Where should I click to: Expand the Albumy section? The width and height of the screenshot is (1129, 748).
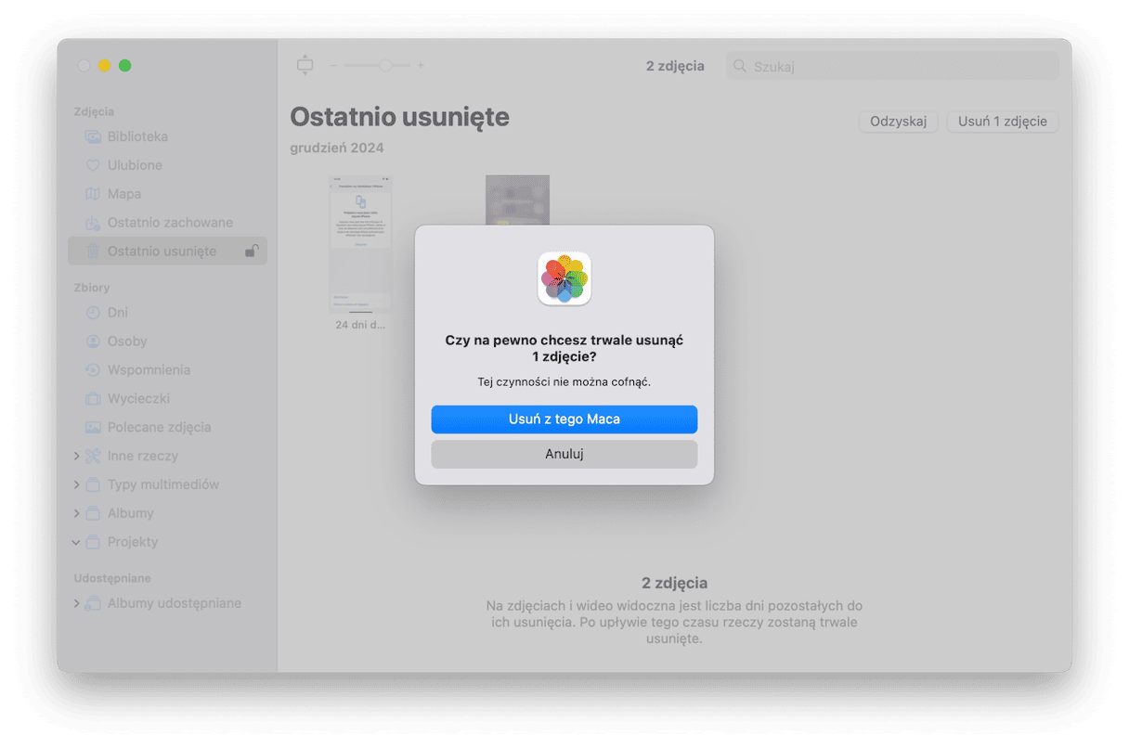76,514
